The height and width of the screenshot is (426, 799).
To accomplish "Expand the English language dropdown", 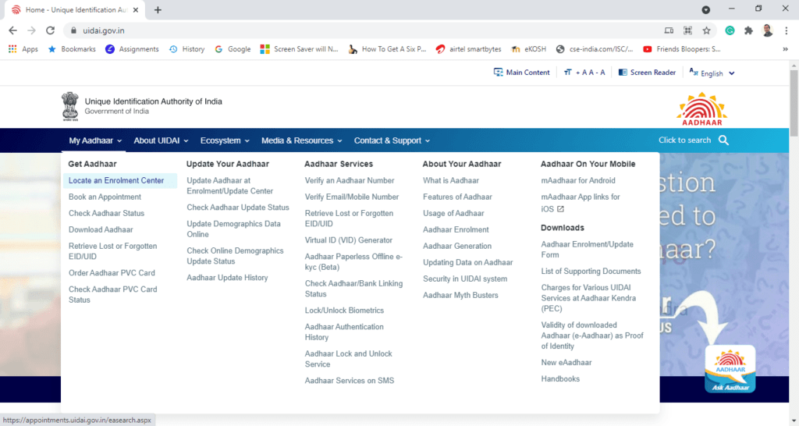I will (x=712, y=73).
